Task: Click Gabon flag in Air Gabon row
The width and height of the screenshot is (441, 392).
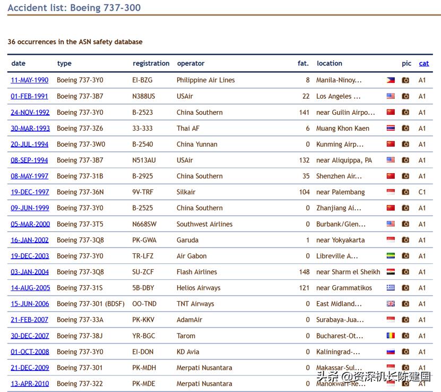Action: [391, 255]
